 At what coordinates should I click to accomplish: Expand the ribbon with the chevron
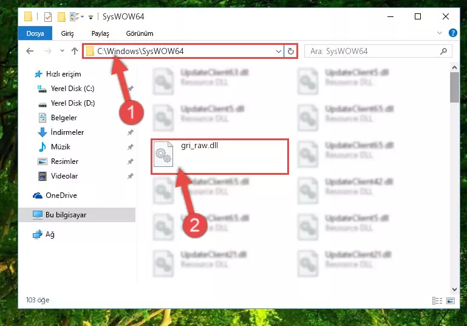(x=439, y=33)
